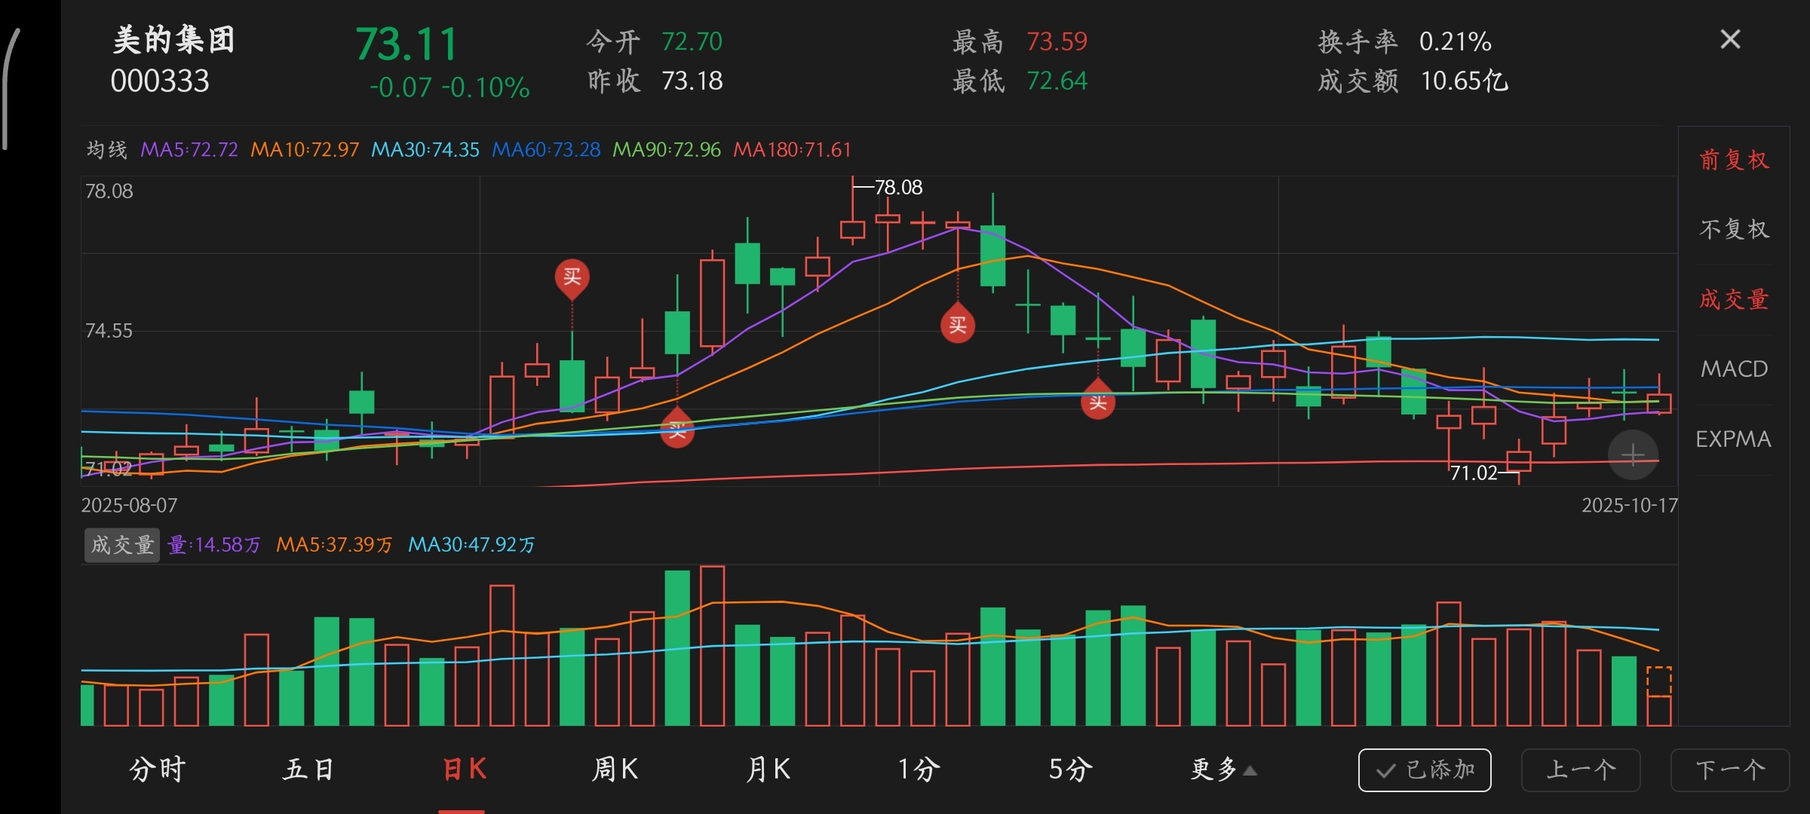Close the chart with the X icon
Viewport: 1810px width, 814px height.
point(1730,39)
